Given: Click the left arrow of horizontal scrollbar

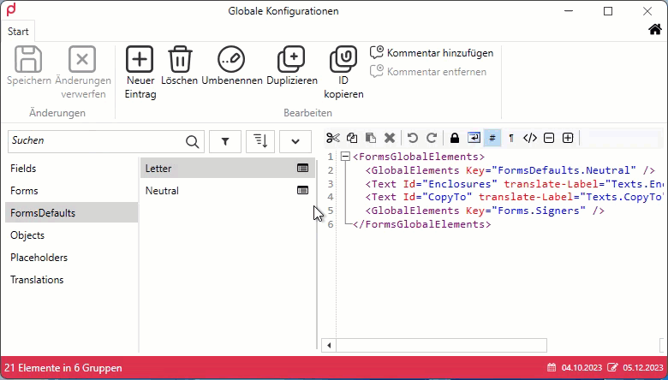Looking at the screenshot, I should coord(329,345).
